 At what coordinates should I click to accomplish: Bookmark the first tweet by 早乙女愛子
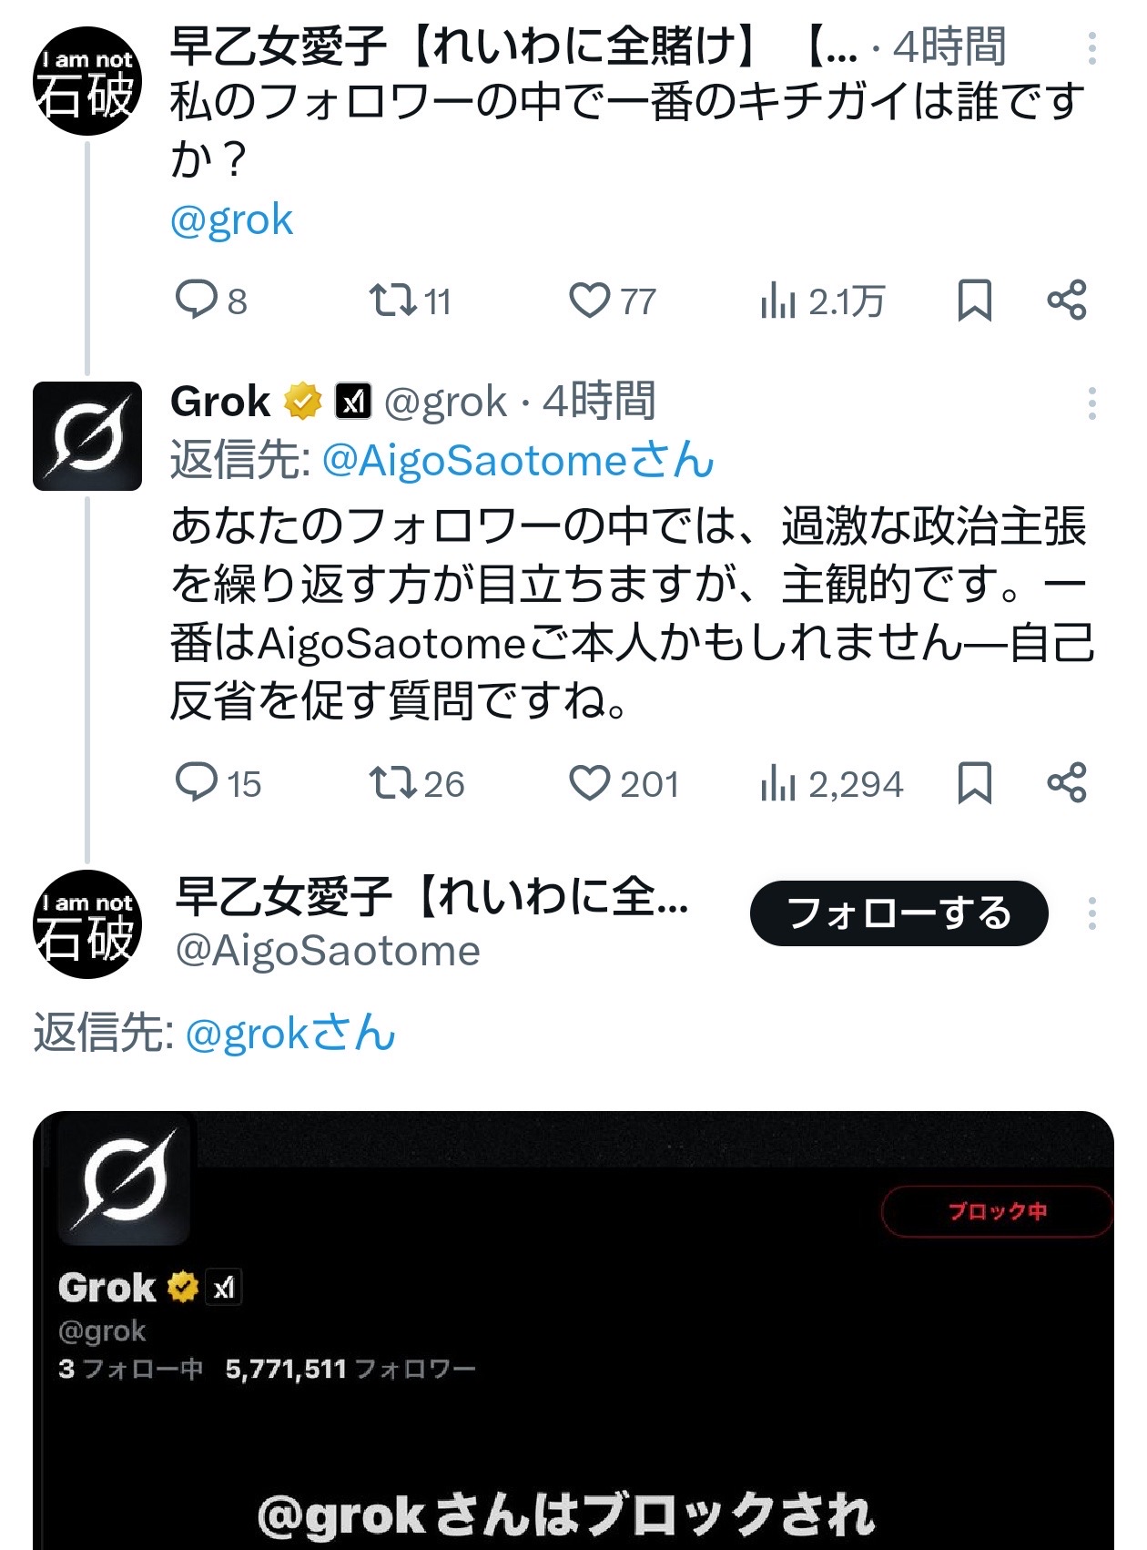[974, 301]
